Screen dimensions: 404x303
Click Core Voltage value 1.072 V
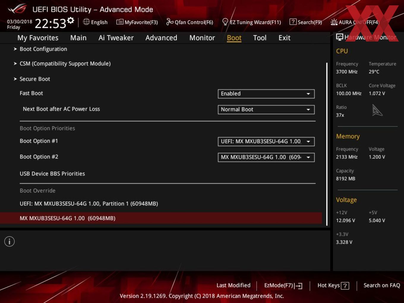coord(377,93)
